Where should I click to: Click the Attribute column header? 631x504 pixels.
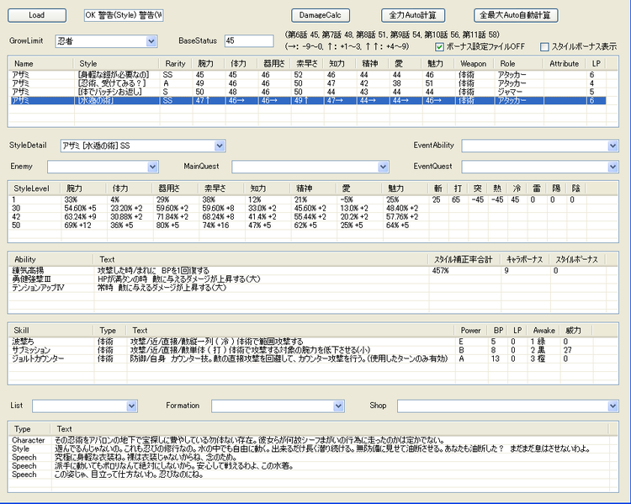point(565,64)
